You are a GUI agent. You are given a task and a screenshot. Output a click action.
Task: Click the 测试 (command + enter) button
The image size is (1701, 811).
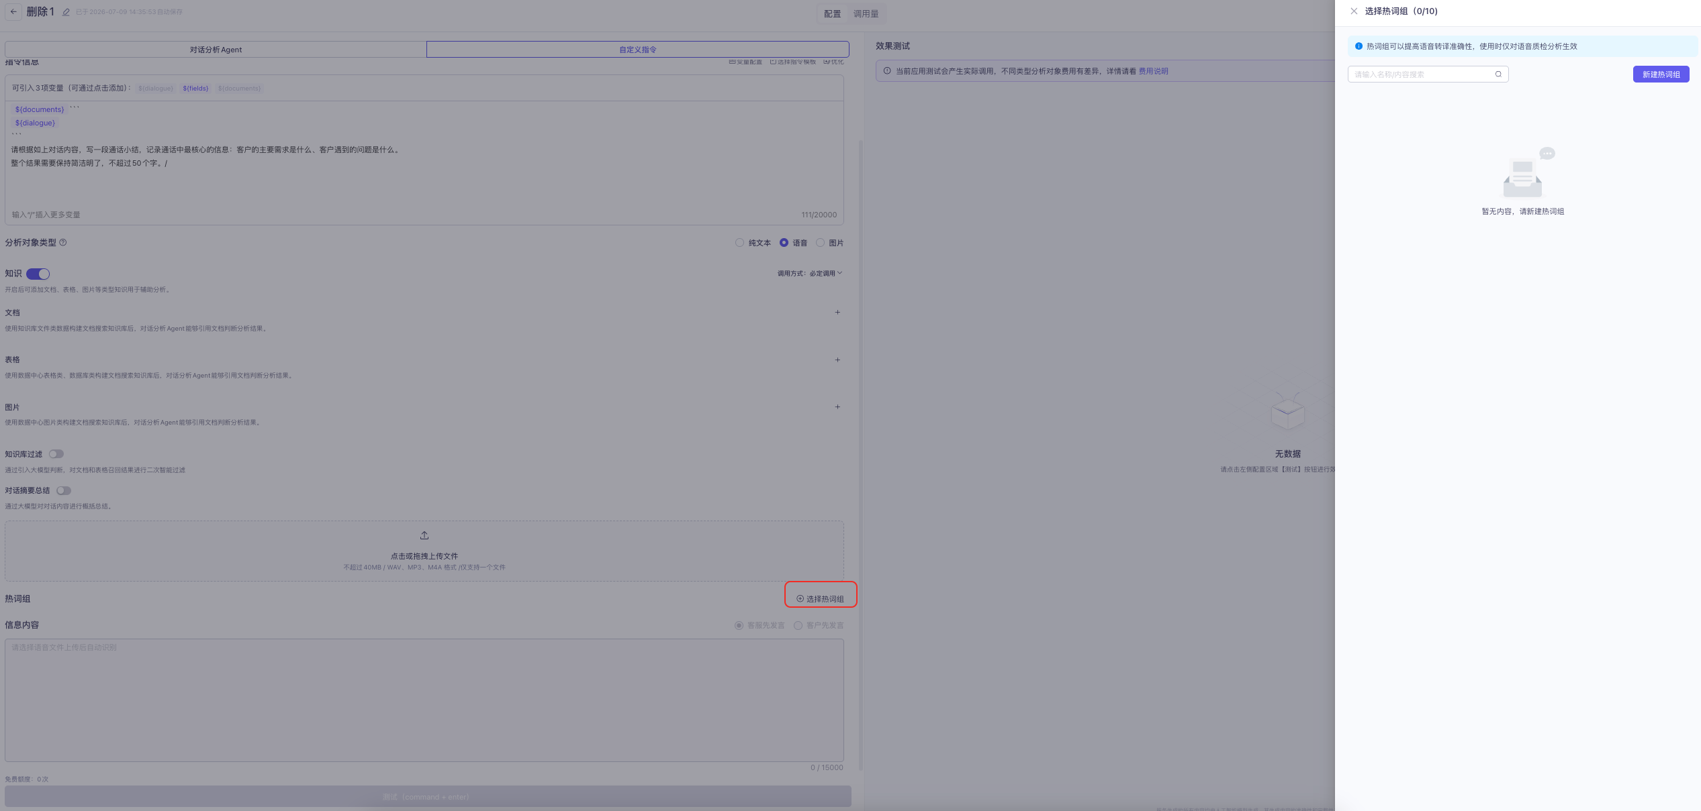pos(428,797)
